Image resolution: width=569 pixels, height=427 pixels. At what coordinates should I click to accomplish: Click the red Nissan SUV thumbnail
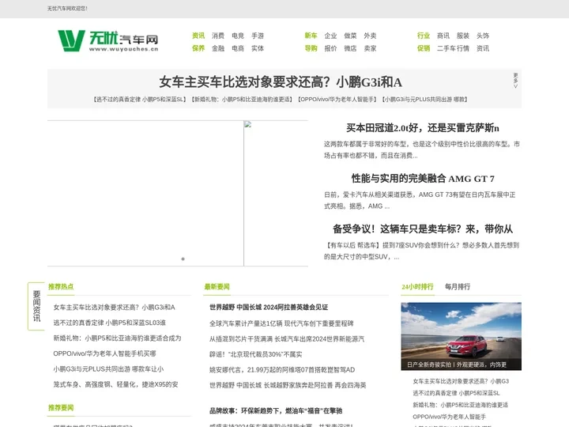tap(461, 336)
